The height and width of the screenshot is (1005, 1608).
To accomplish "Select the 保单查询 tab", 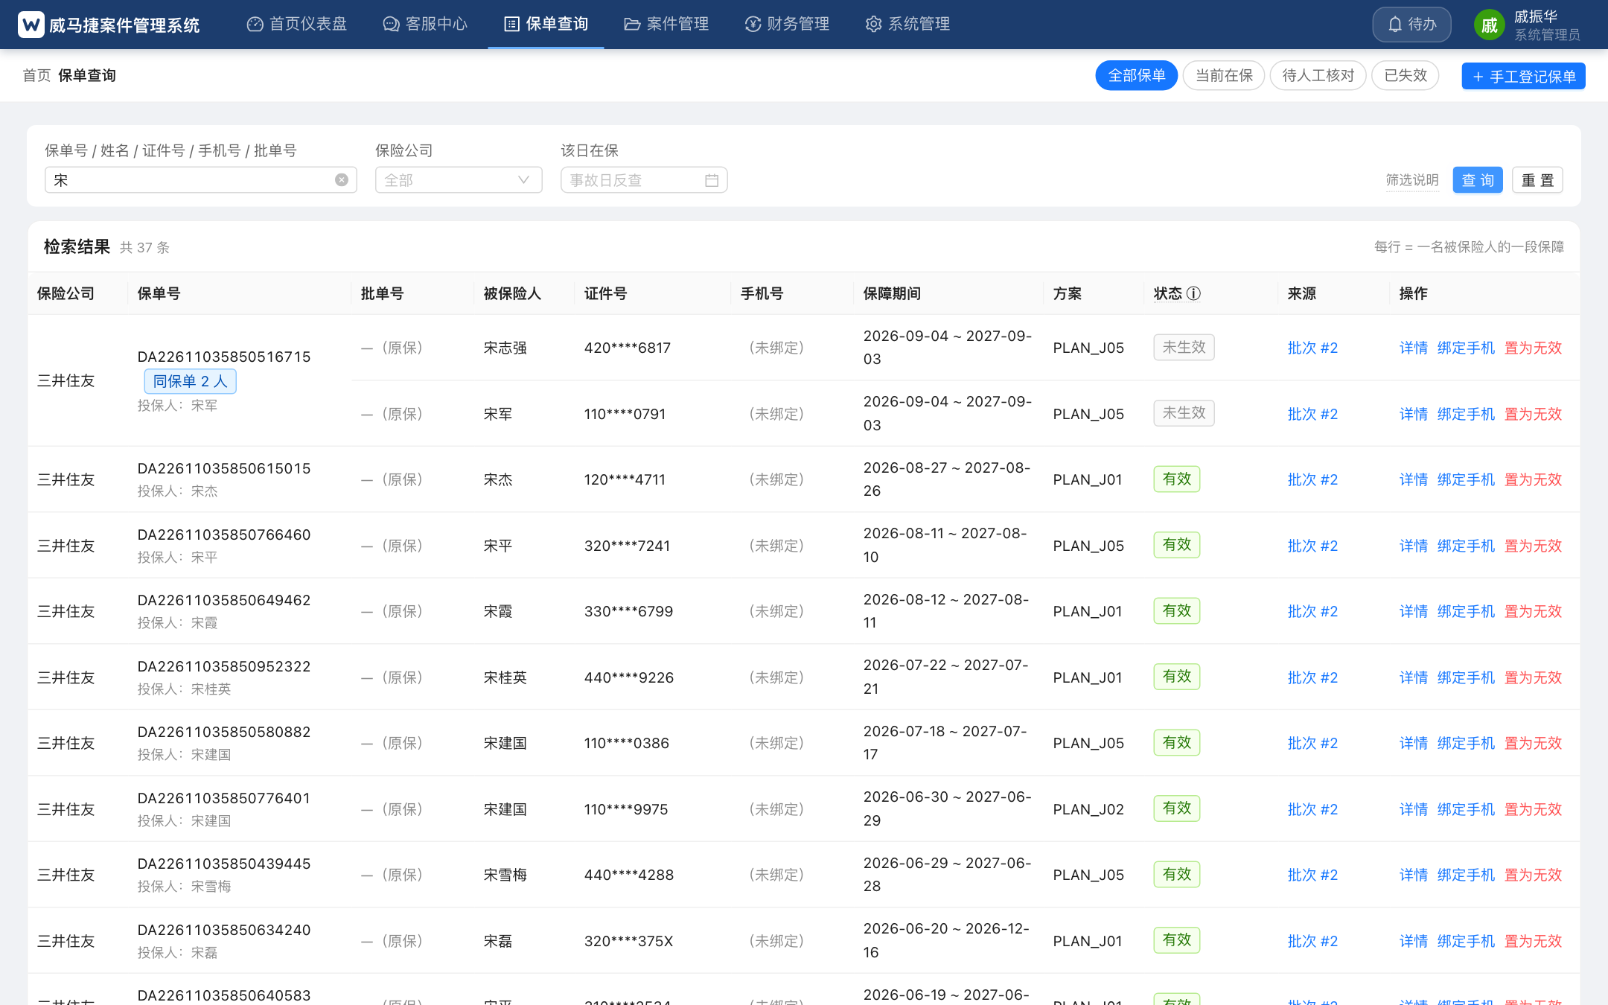I will [x=546, y=24].
